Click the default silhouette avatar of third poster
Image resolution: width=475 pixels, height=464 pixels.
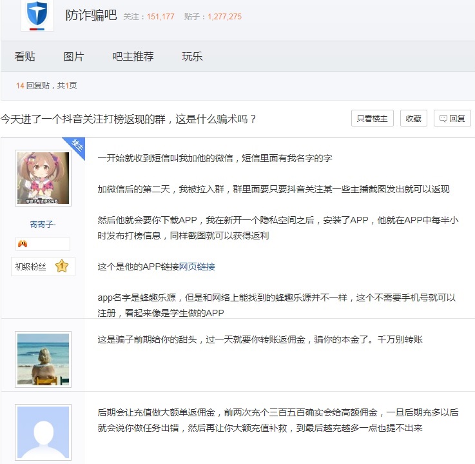click(43, 431)
